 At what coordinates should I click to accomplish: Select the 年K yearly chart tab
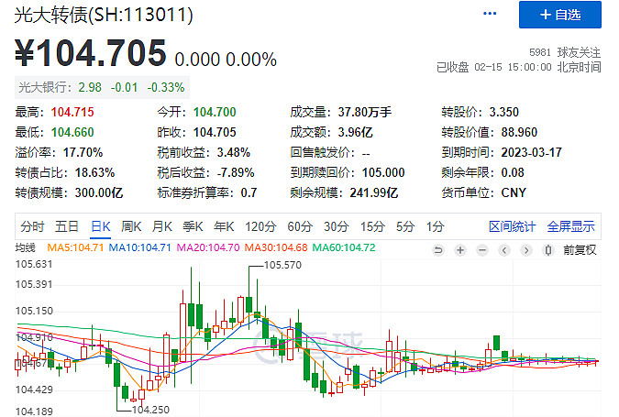click(x=224, y=226)
